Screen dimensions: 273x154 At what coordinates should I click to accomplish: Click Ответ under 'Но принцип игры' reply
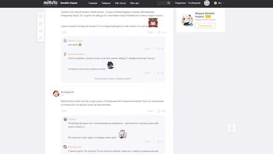(x=148, y=142)
